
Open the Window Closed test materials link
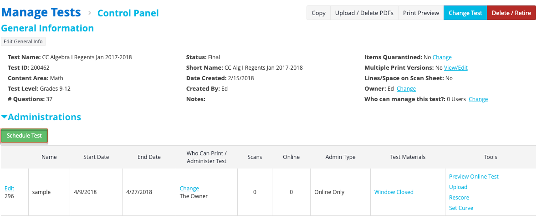pos(394,192)
